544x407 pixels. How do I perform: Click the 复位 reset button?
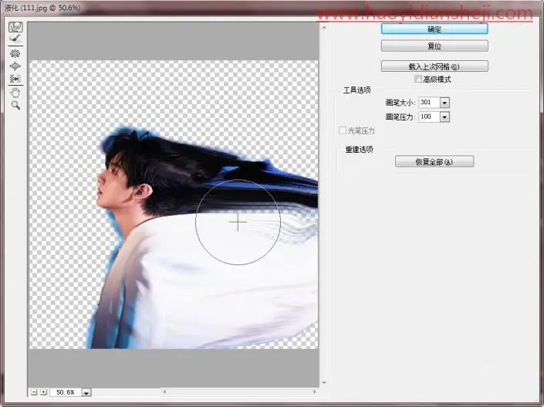click(x=434, y=46)
